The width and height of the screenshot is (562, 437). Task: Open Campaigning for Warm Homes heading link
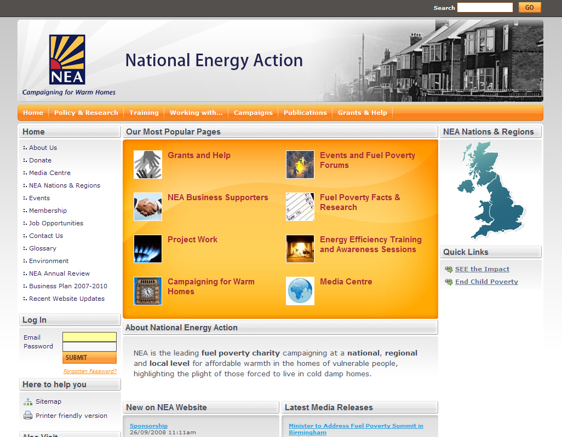tap(211, 287)
